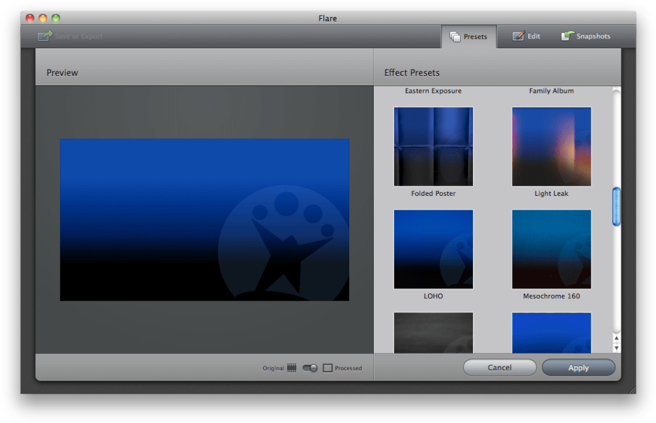Click the Original film-frame icon

[x=291, y=368]
